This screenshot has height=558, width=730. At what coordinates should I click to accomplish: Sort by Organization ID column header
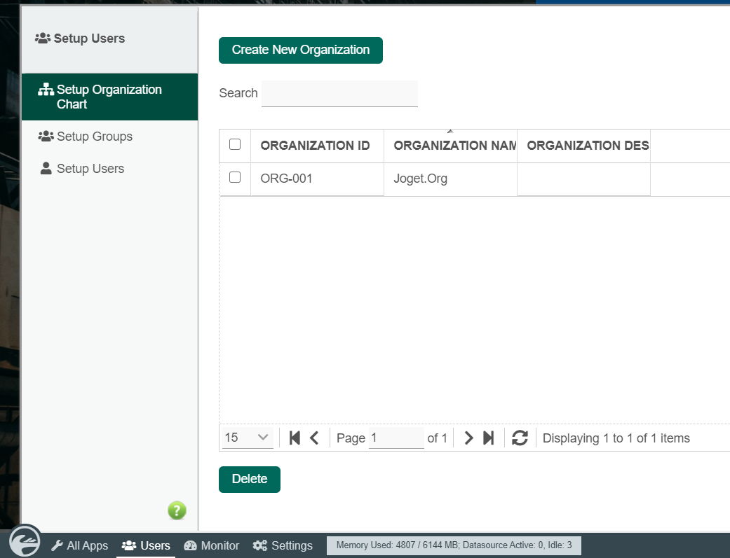pyautogui.click(x=315, y=146)
